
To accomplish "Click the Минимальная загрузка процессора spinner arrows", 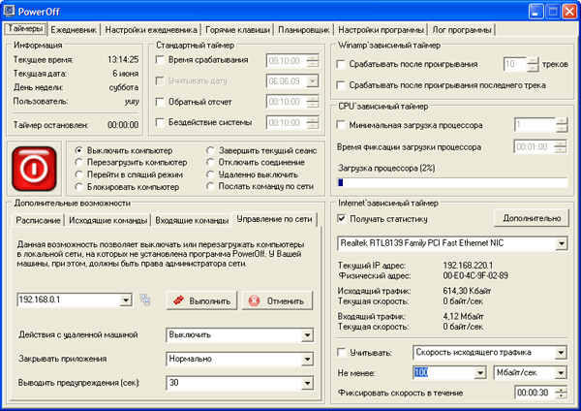I will coord(562,125).
